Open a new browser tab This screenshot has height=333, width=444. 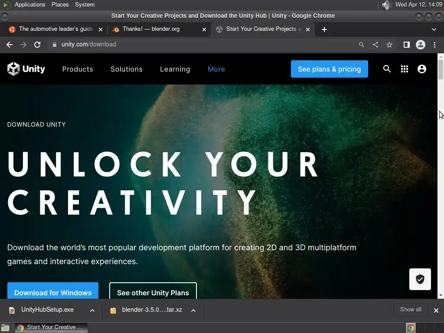point(324,29)
